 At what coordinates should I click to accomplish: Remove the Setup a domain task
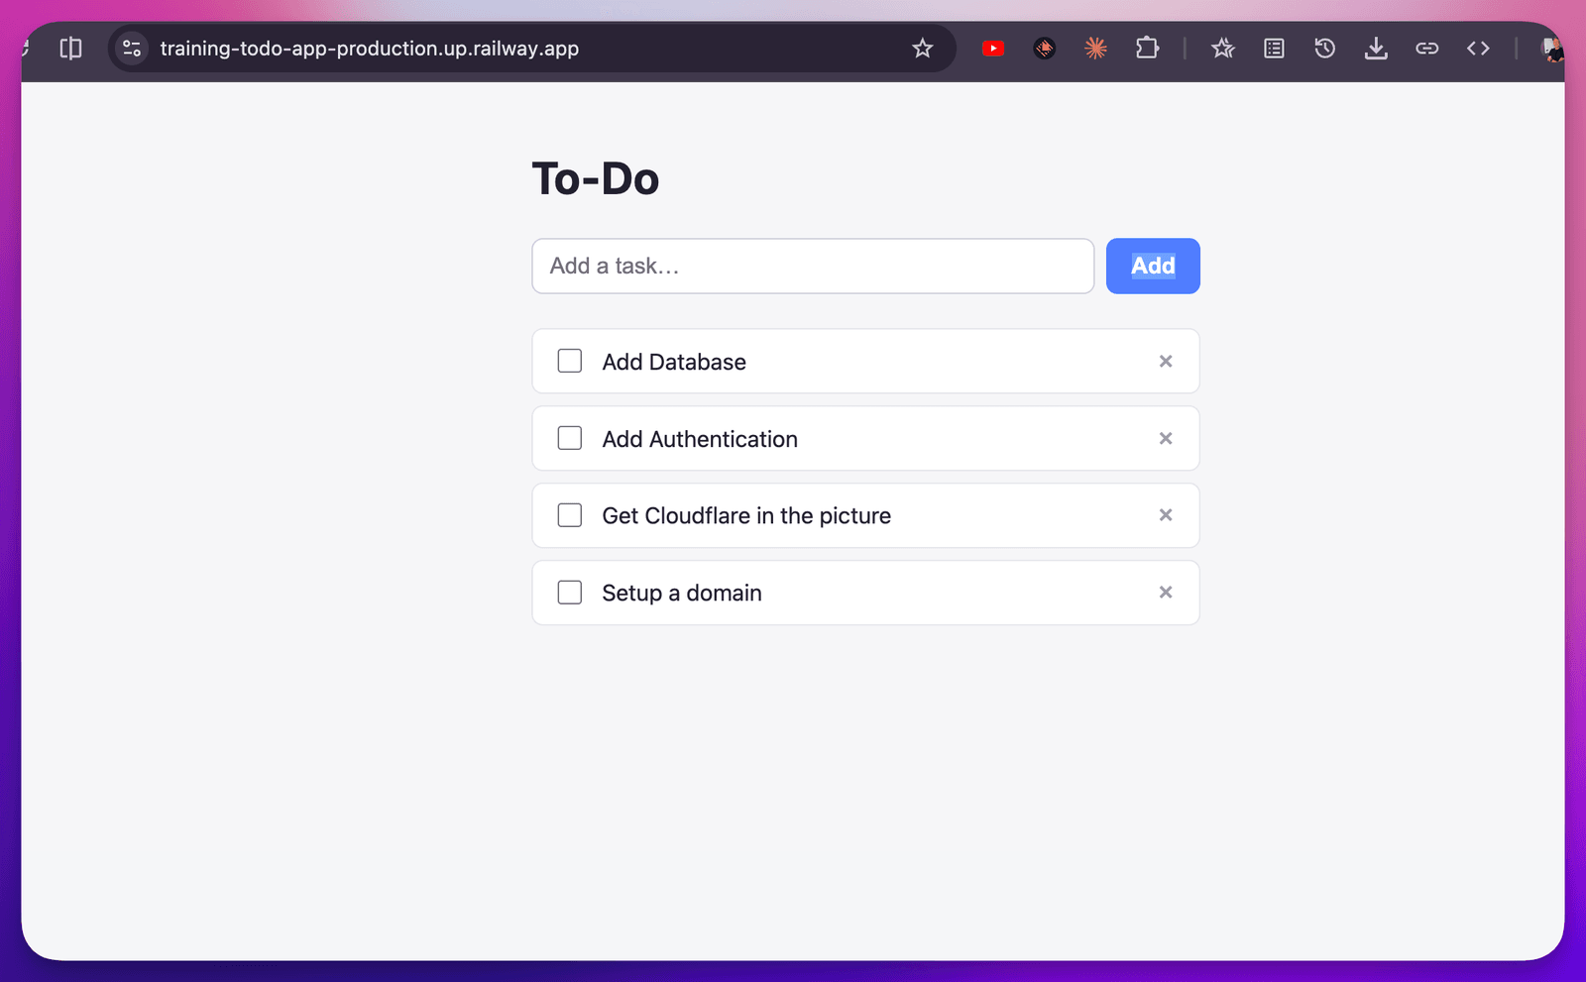pos(1166,593)
